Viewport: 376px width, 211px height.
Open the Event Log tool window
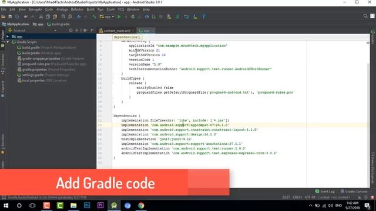[x=325, y=192]
